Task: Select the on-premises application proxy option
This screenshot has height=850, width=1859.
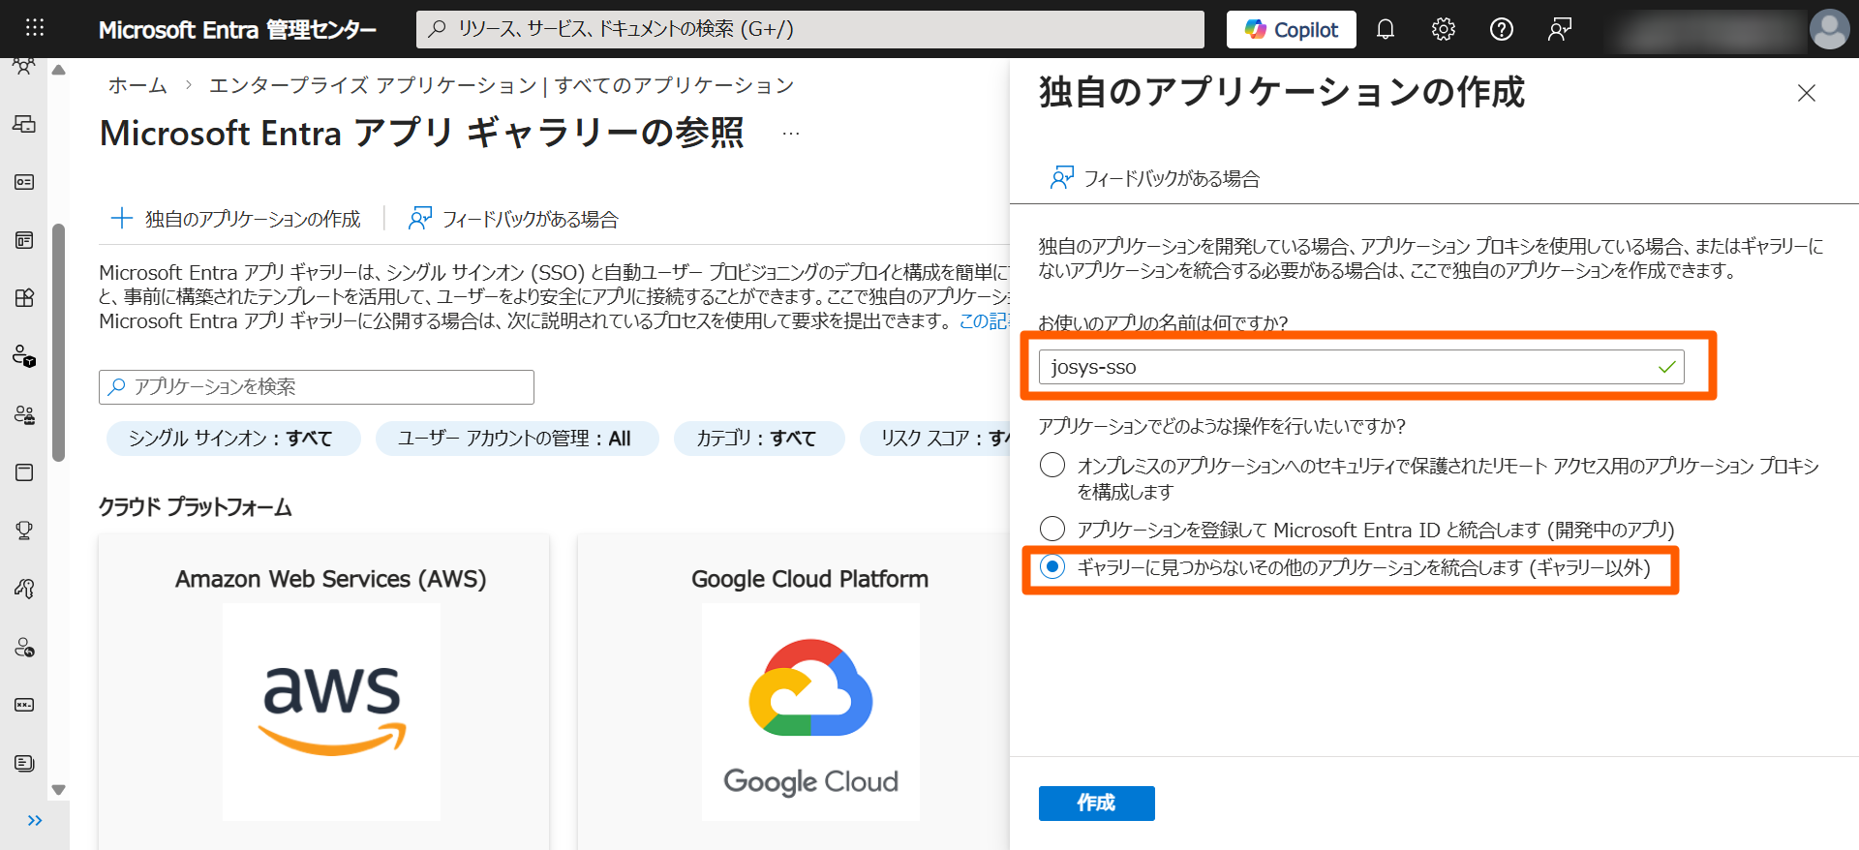Action: (1052, 466)
